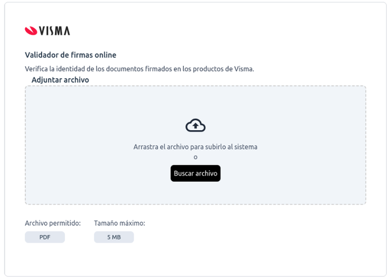Image resolution: width=390 pixels, height=280 pixels.
Task: Click the "Adjuntar archivo" section label
Action: [60, 80]
